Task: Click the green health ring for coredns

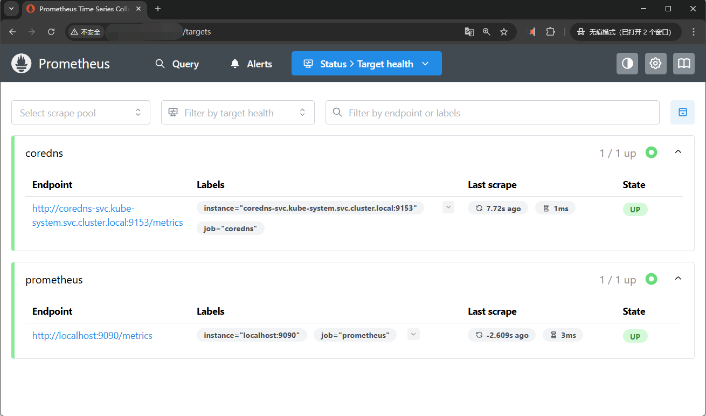Action: click(x=652, y=152)
